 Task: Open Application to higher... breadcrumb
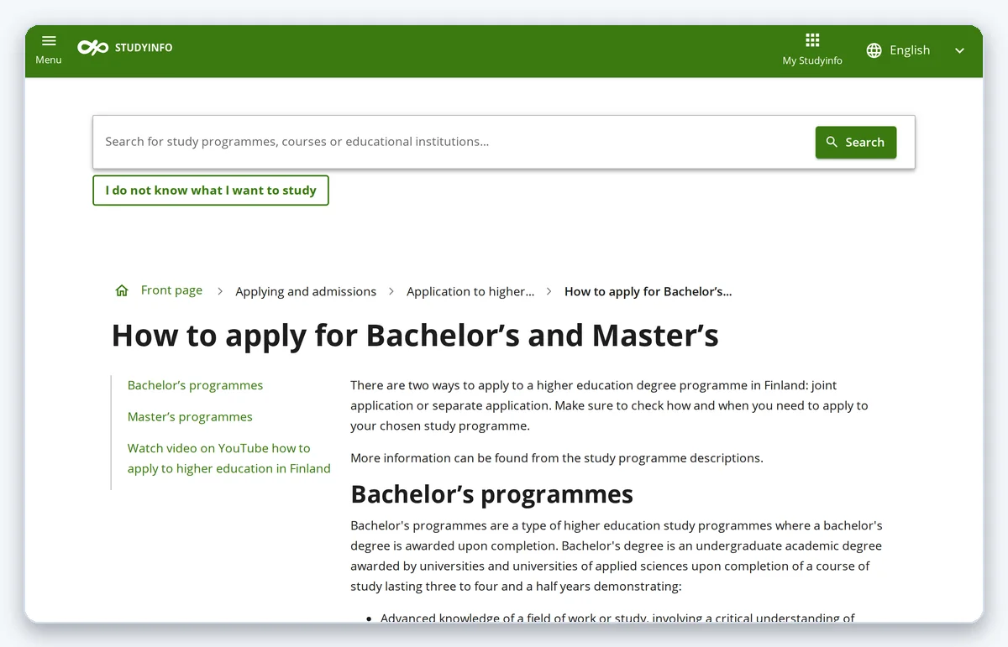point(470,291)
